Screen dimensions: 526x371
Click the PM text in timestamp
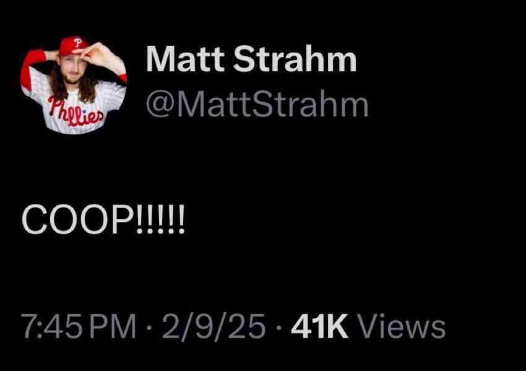113,326
